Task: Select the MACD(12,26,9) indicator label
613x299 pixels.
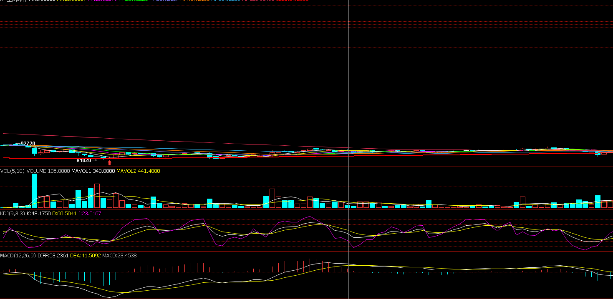Action: click(18, 255)
